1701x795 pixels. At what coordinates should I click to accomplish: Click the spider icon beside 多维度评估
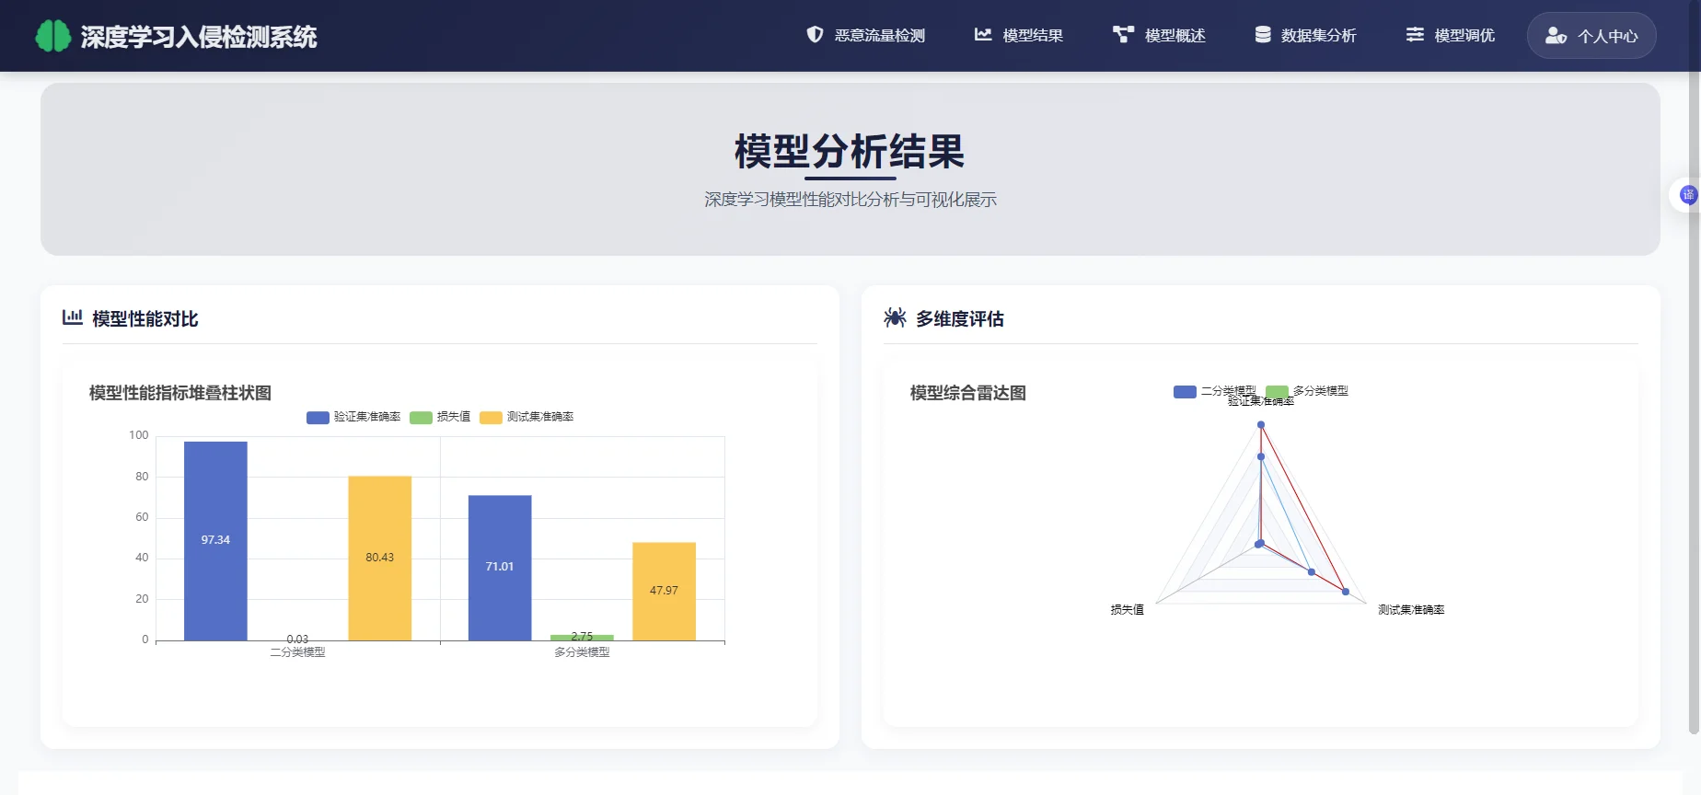pyautogui.click(x=895, y=317)
